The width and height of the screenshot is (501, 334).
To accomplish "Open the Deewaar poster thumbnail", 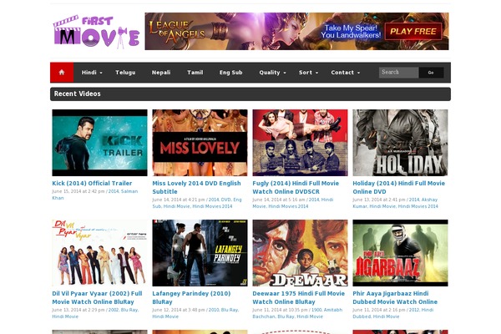I will pyautogui.click(x=300, y=253).
